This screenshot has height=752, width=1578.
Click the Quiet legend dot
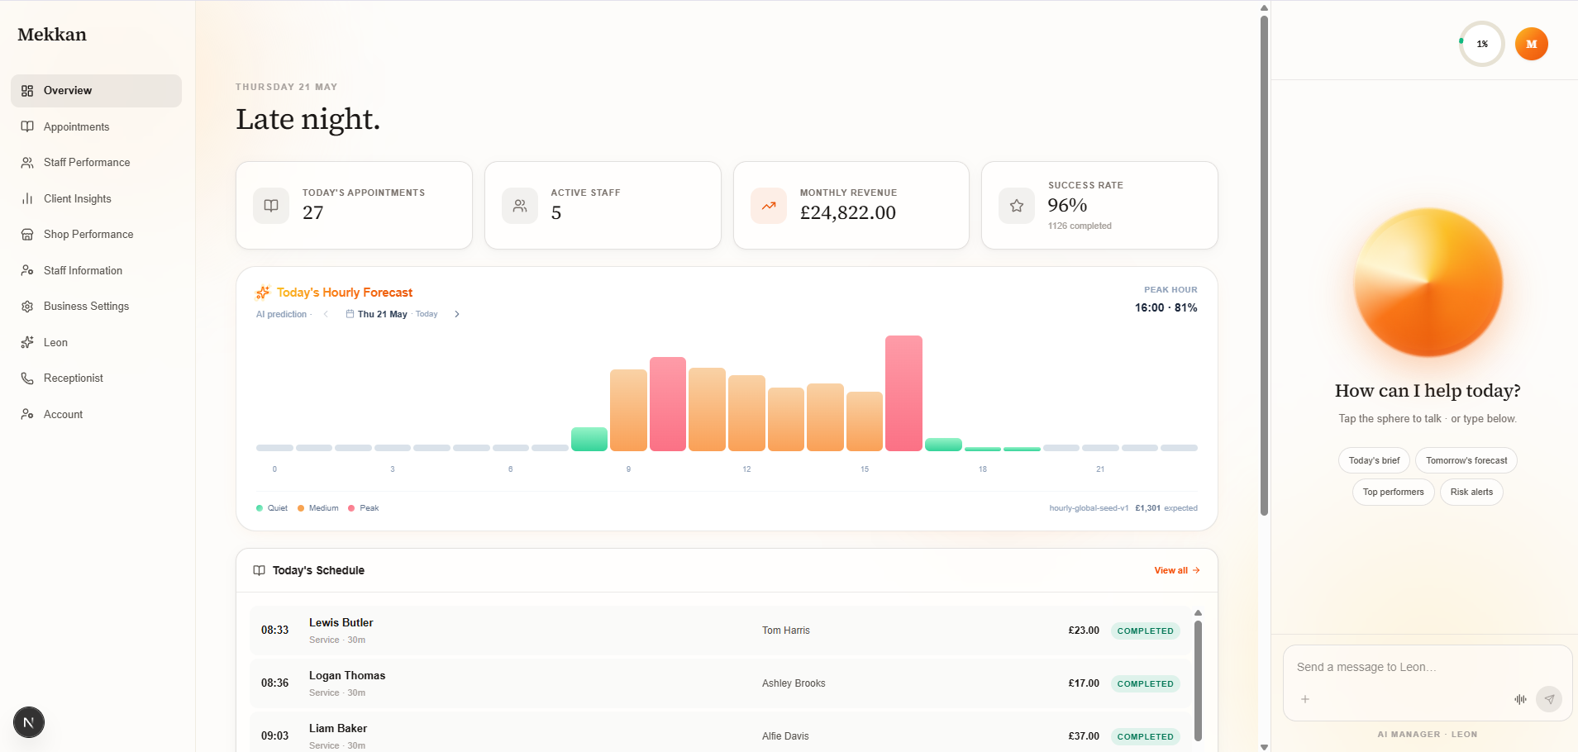pos(260,508)
